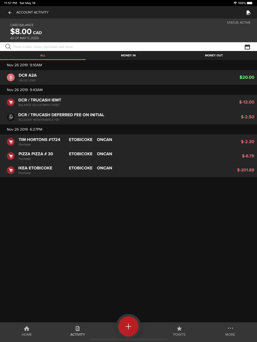Tap the account maintenance fee icon
Viewport: 257px width, 342px height.
11,117
